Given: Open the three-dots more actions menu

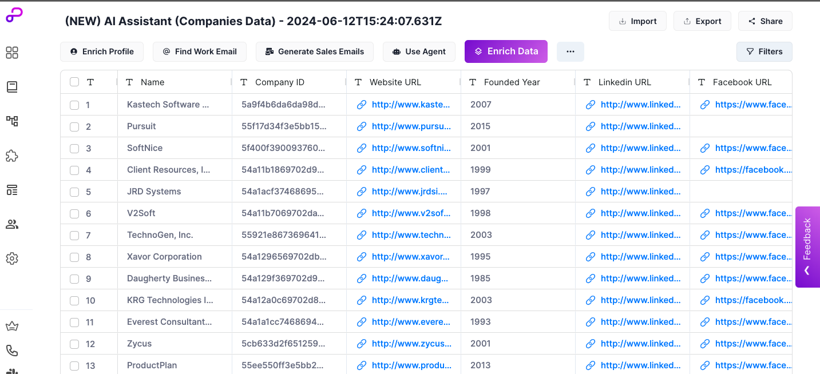Looking at the screenshot, I should tap(570, 51).
